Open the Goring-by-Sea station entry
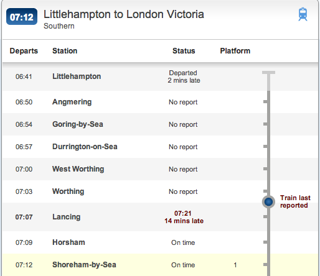 tap(78, 124)
